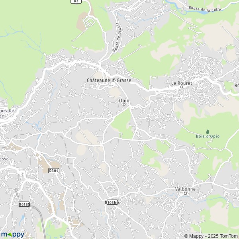Click the Route de Grasse road label
239x239 pixels.
(117, 37)
